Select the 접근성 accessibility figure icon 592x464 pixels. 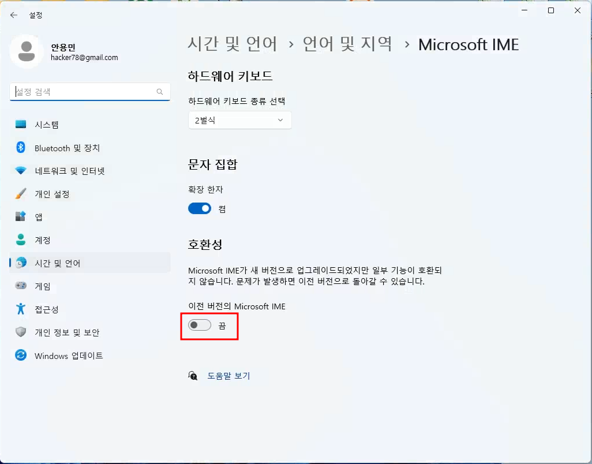click(x=21, y=309)
